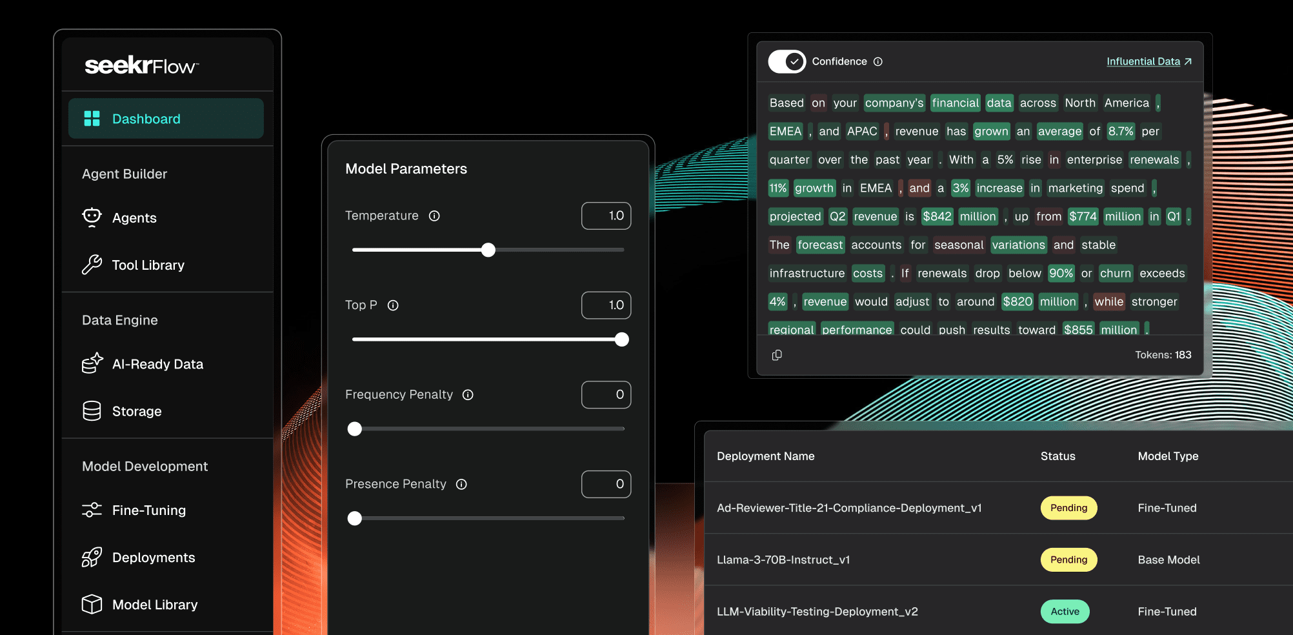Click the Agents robot icon

click(92, 217)
